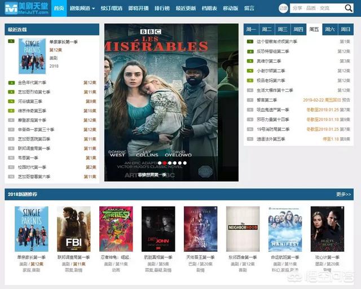Click 肮脏真相第一季 title under Dirty John poster
The width and height of the screenshot is (361, 289).
pos(158,257)
